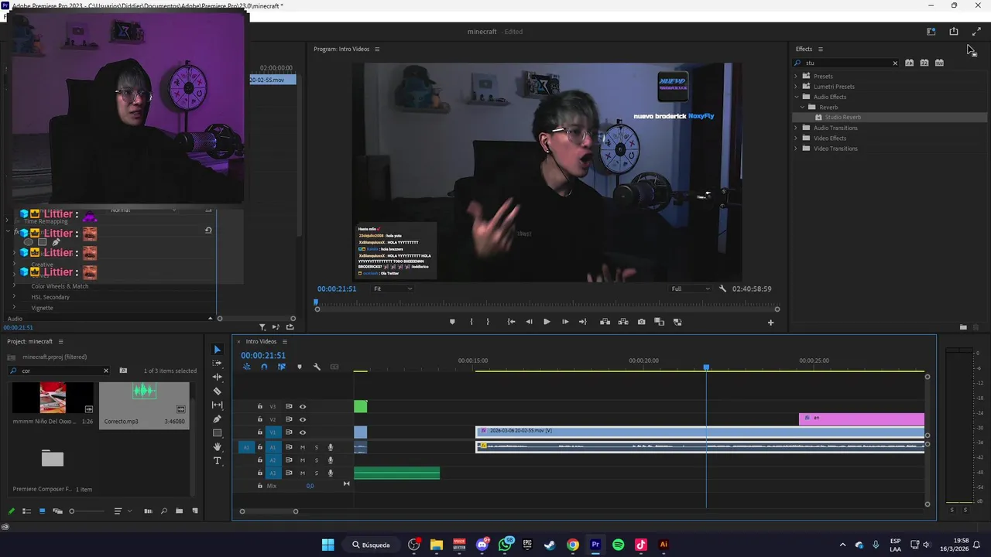
Task: Open Program Monitor settings wrench
Action: point(722,289)
